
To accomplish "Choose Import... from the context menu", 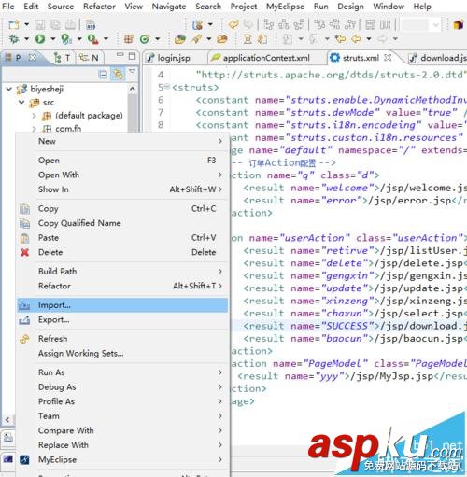I will click(x=122, y=305).
